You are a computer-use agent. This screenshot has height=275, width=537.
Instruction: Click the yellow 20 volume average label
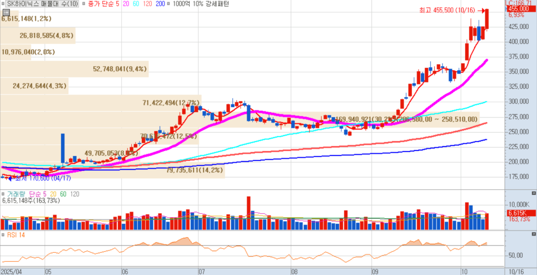click(x=53, y=194)
